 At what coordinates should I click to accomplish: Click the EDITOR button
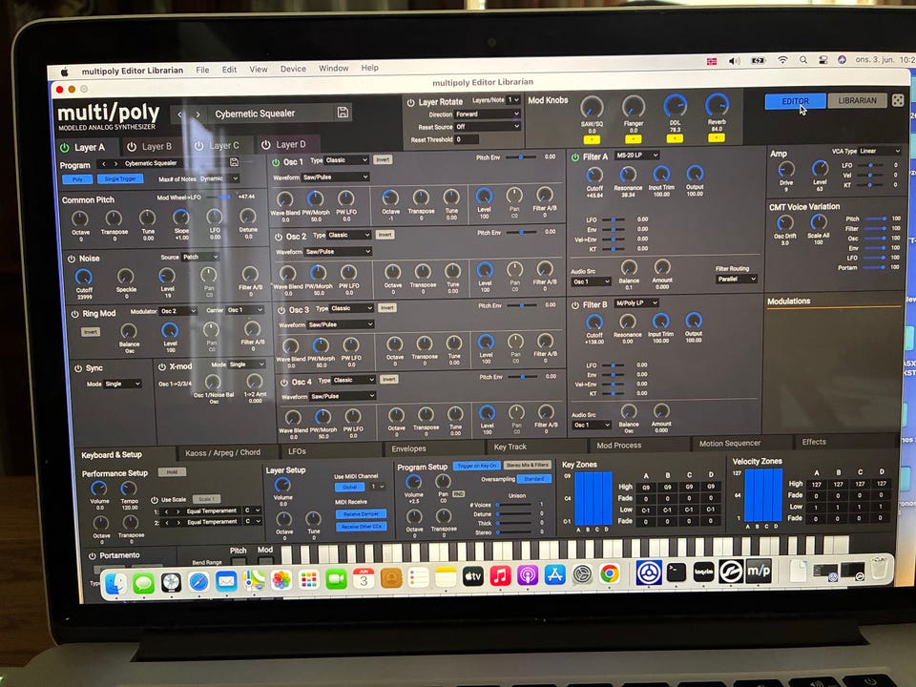pyautogui.click(x=795, y=102)
